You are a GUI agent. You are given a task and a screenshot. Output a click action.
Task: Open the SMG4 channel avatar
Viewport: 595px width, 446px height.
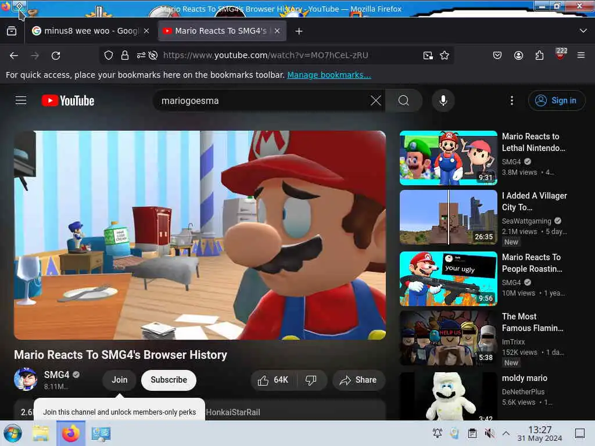point(26,380)
